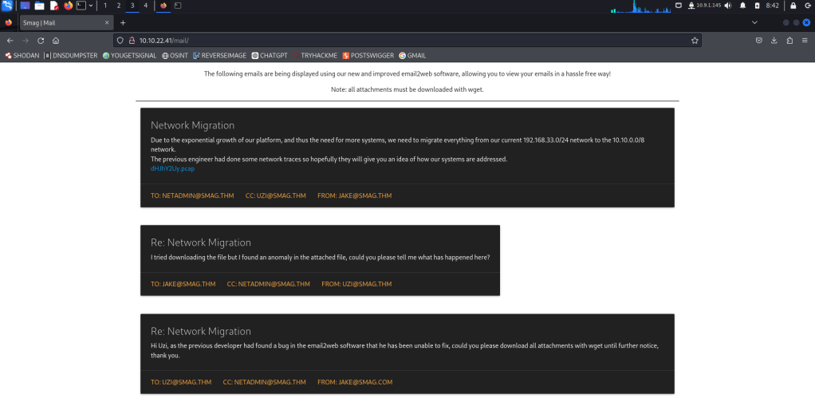Go to the Firefox home page
The height and width of the screenshot is (398, 815).
coord(56,40)
